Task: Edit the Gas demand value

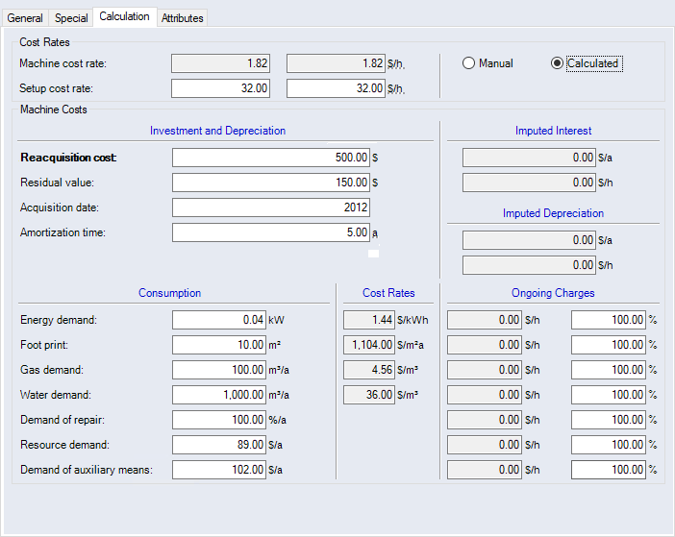Action: (x=219, y=370)
